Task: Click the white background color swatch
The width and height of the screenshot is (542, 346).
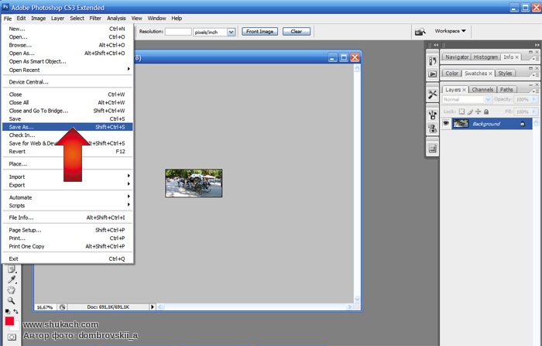Action: pyautogui.click(x=16, y=327)
